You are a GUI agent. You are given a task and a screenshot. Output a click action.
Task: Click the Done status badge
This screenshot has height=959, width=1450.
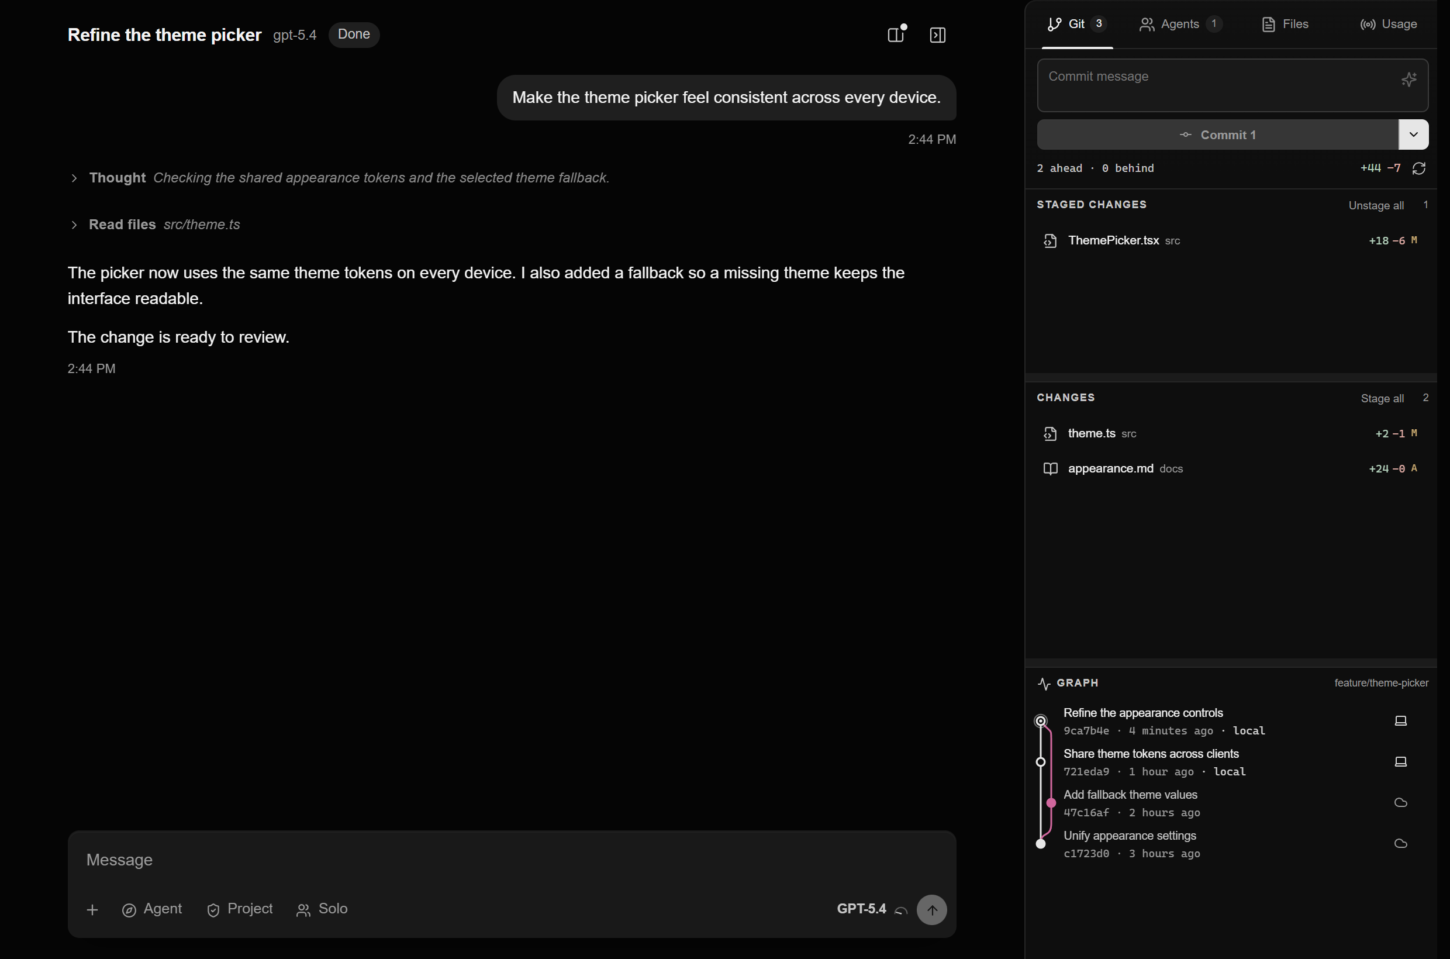(x=354, y=35)
